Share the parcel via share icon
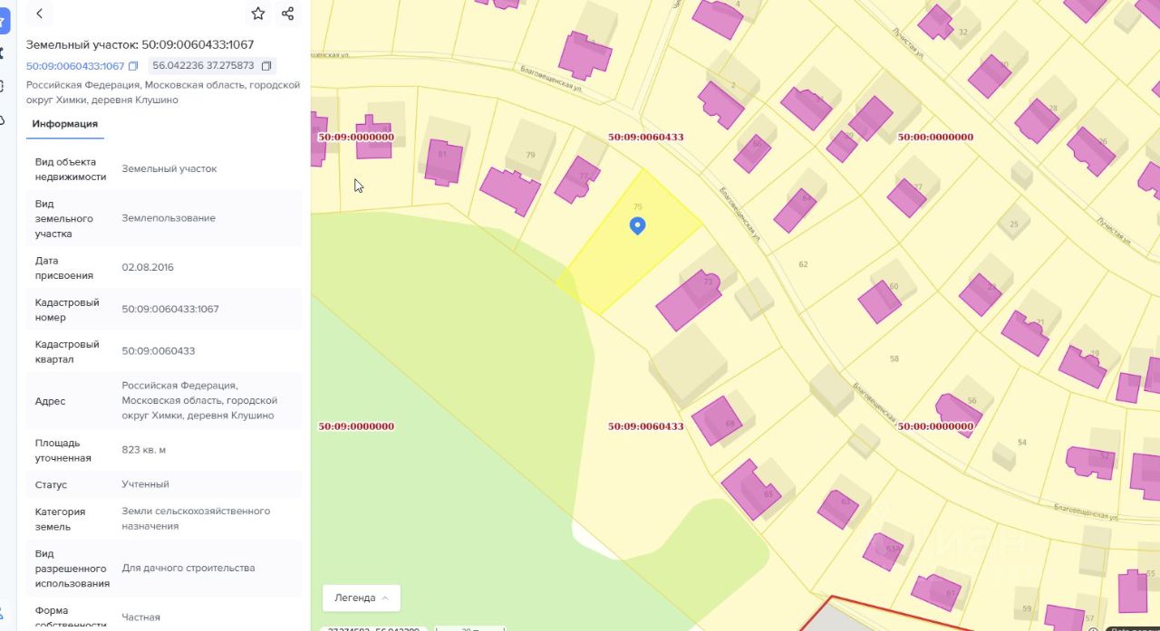 (x=287, y=14)
